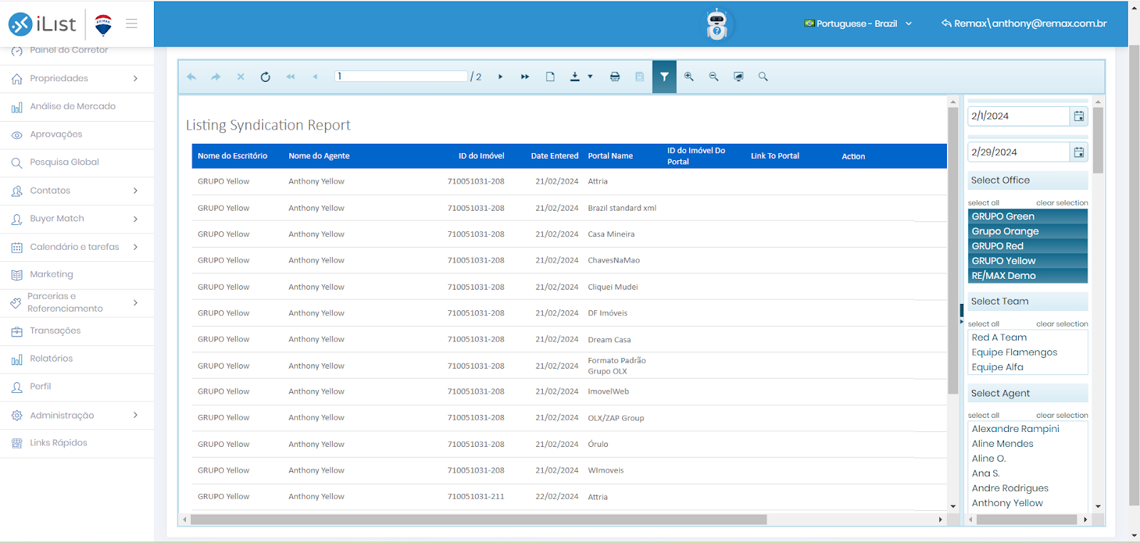
Task: Toggle document map icon
Action: click(640, 77)
